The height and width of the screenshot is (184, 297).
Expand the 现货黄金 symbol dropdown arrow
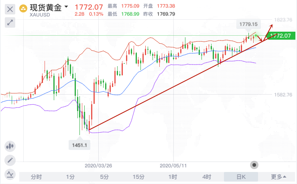(66, 7)
